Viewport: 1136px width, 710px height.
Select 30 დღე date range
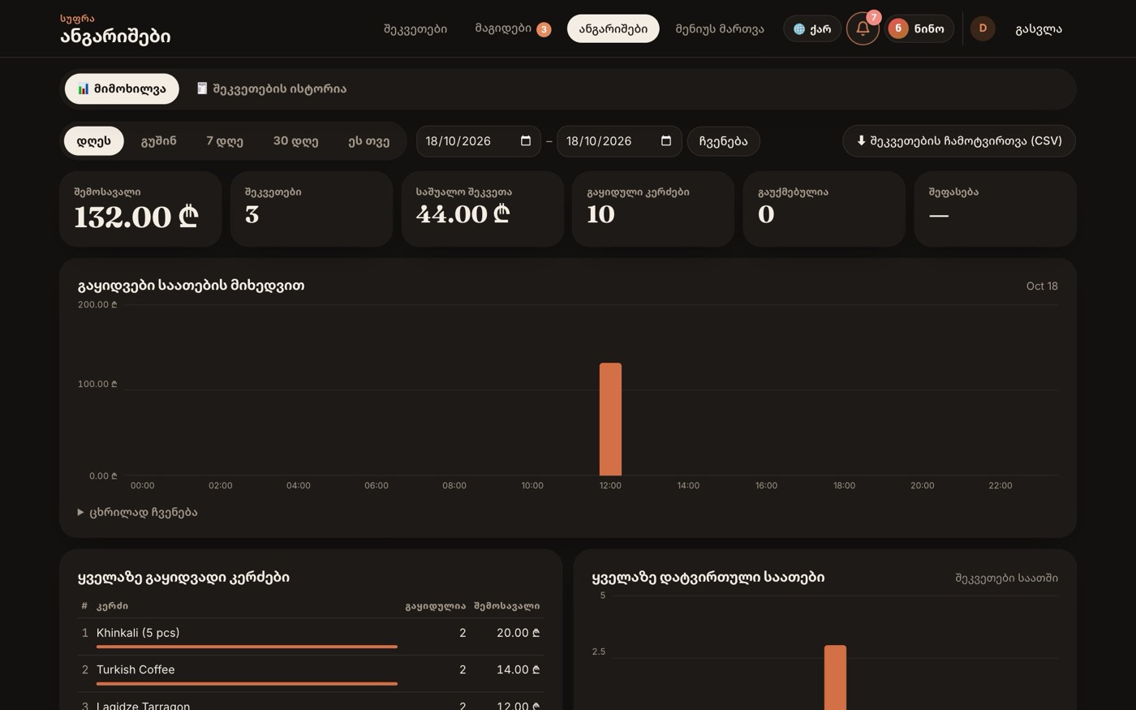pyautogui.click(x=295, y=141)
